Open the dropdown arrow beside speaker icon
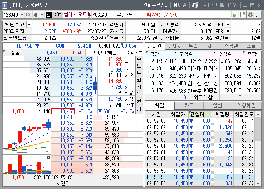Screen dimensions: 264x189 click(x=42, y=15)
